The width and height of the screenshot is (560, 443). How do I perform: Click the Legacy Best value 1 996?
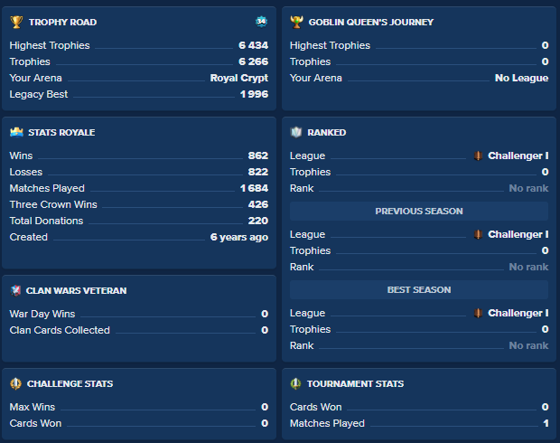click(254, 94)
